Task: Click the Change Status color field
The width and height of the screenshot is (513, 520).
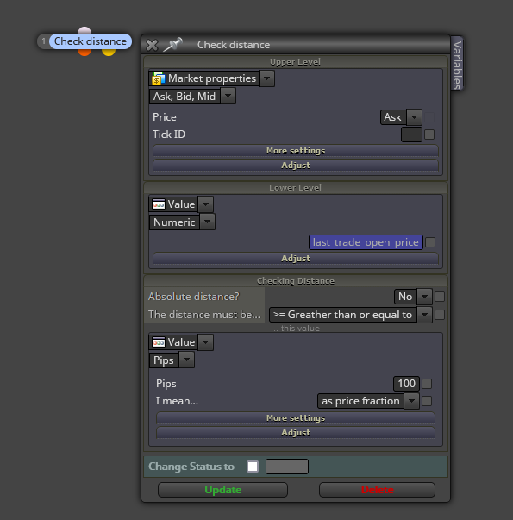Action: coord(287,467)
